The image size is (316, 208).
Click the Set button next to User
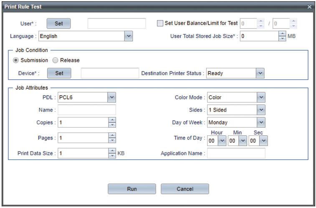(58, 23)
